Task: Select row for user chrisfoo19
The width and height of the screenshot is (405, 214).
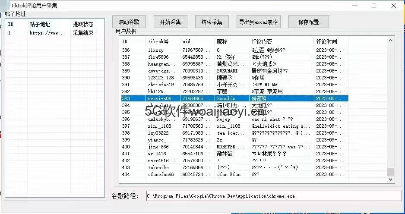Action: click(x=234, y=85)
